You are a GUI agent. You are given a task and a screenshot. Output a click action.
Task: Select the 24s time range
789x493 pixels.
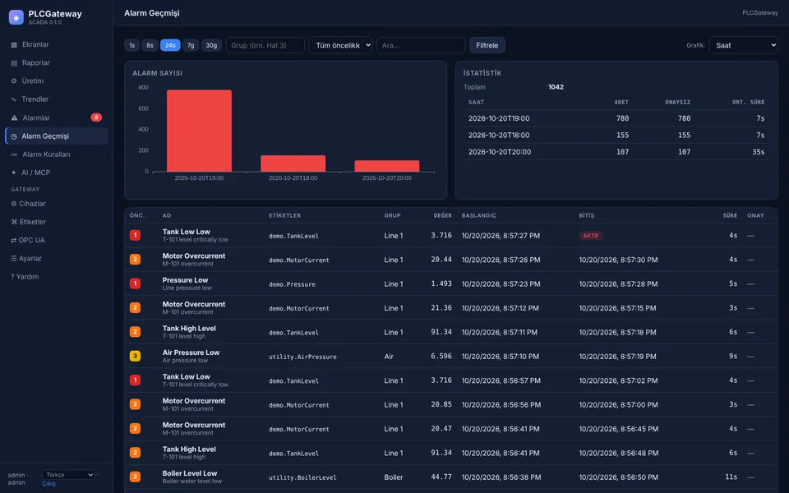pos(170,45)
